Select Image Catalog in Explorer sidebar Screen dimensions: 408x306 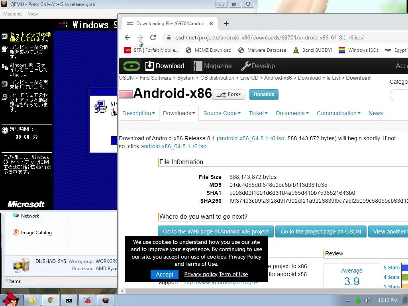point(32,232)
